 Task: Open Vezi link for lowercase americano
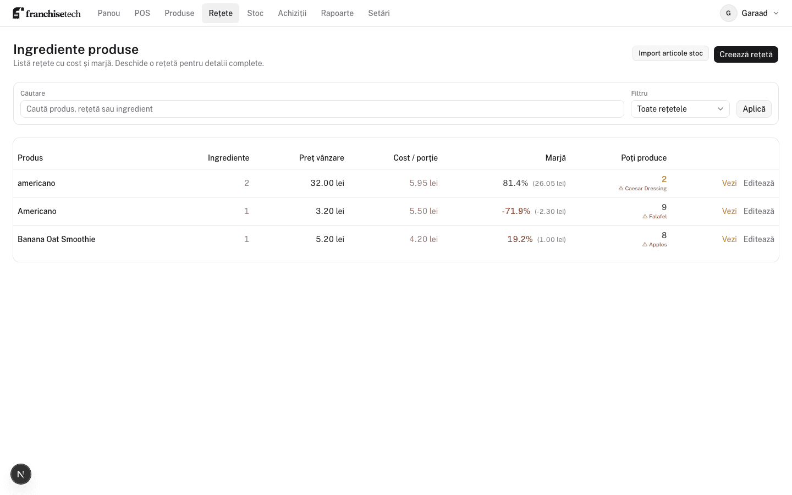coord(729,183)
